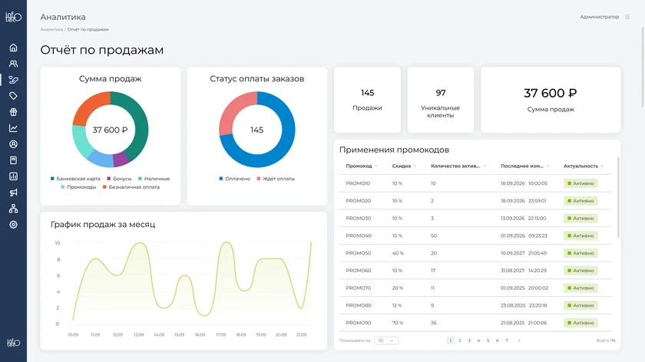
Task: Sort by the Актуальность column header
Action: coord(584,166)
